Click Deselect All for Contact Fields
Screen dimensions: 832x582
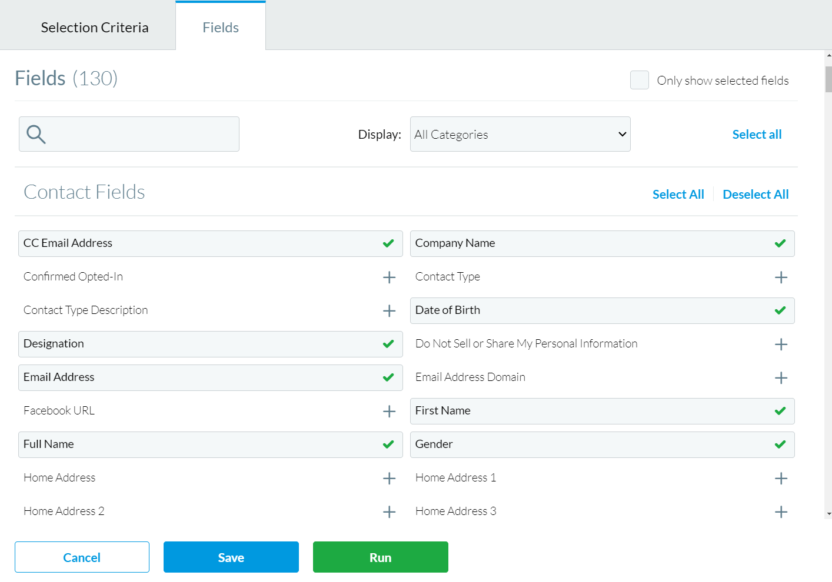tap(756, 194)
